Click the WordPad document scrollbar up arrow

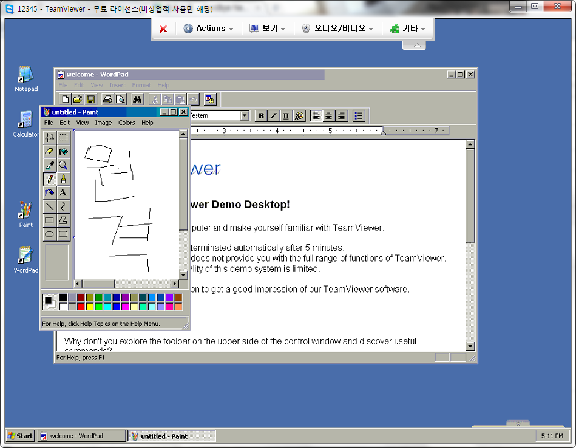point(470,144)
